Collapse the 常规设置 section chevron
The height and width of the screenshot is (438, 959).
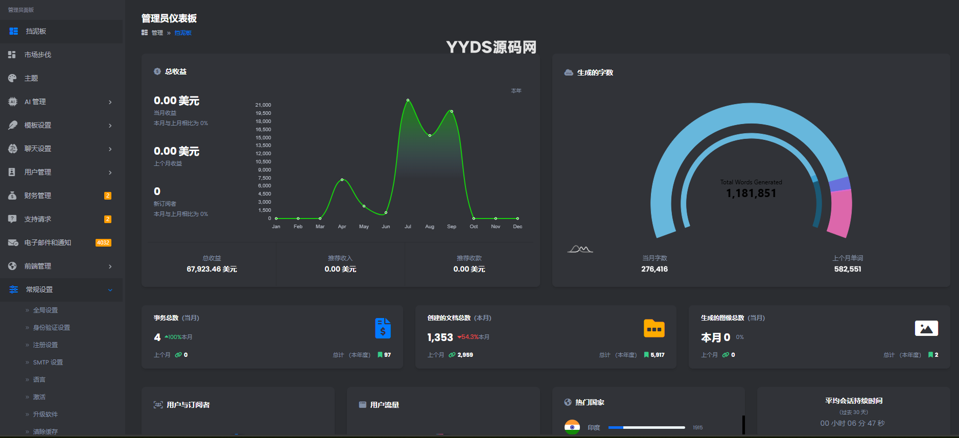click(x=110, y=290)
